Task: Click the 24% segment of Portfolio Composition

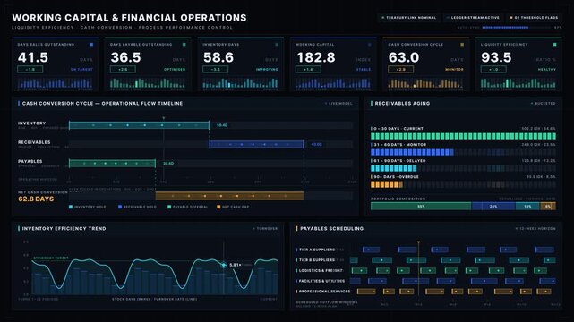Action: [493, 207]
